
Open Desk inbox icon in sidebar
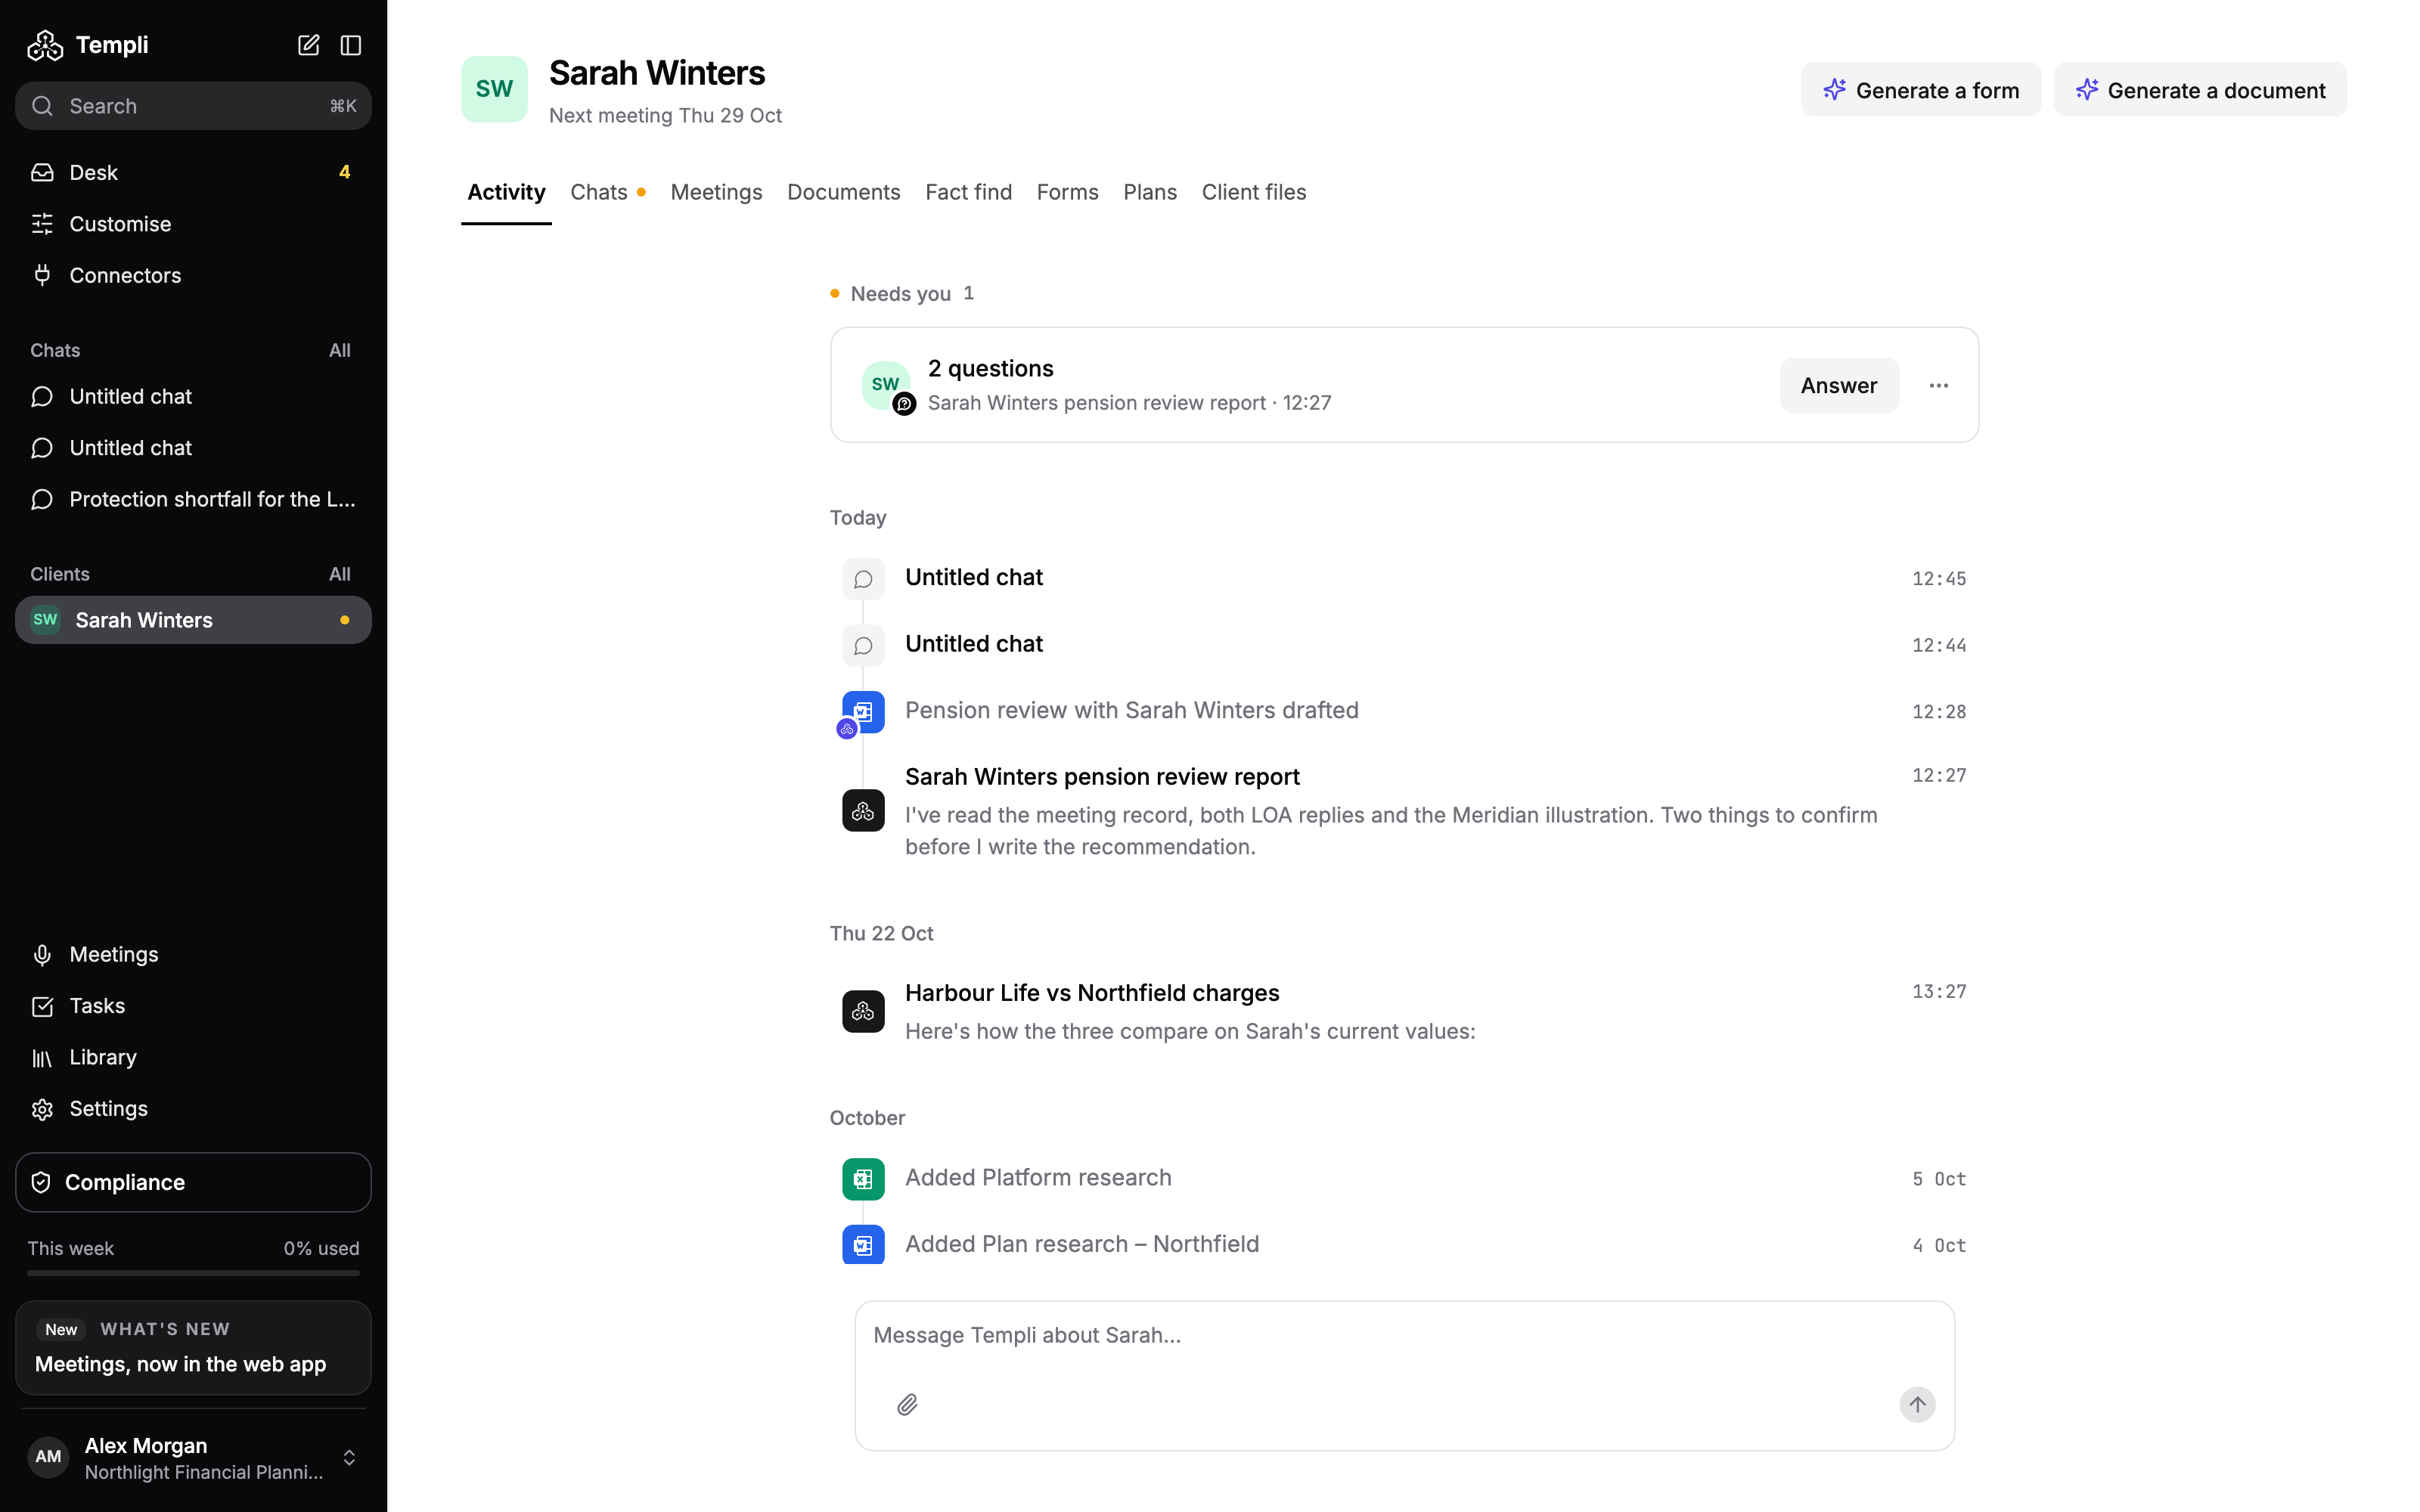click(42, 172)
